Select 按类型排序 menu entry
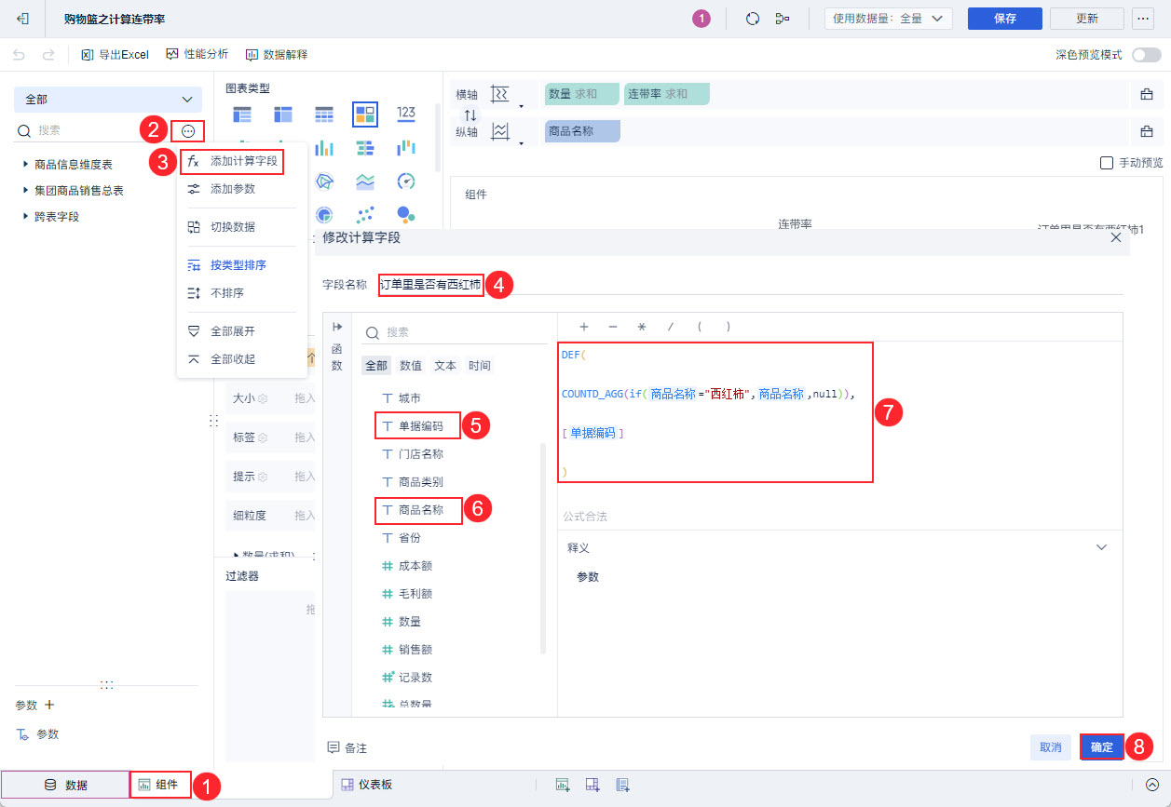Screen dimensions: 1171x807 pos(241,265)
